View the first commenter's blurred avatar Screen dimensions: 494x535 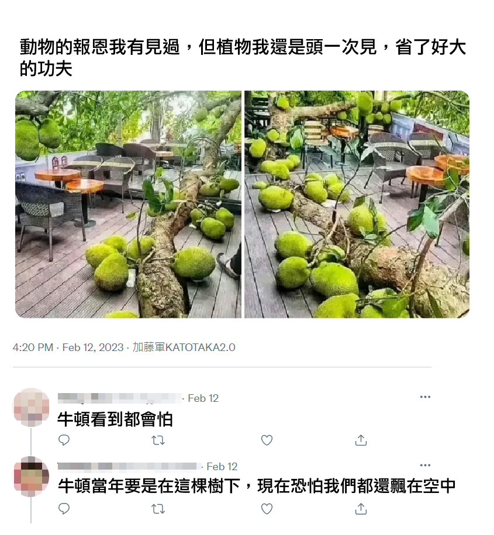tap(31, 407)
